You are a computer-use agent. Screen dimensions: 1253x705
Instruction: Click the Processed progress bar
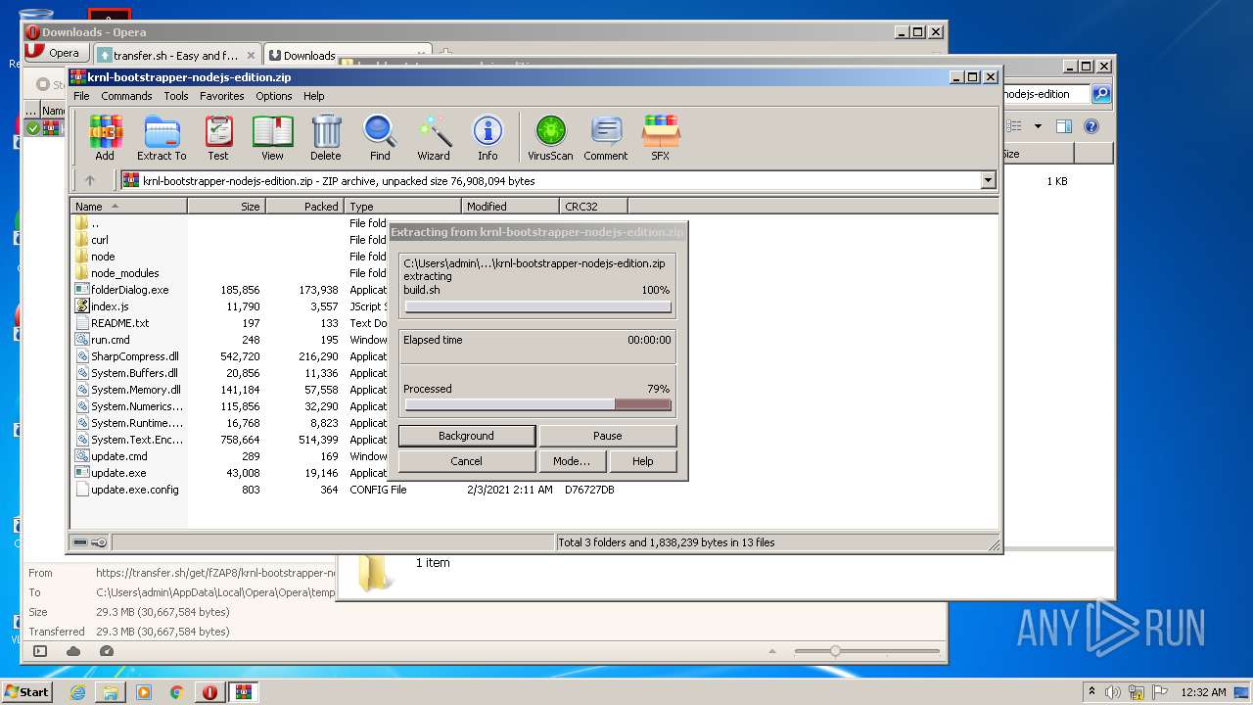[x=538, y=404]
